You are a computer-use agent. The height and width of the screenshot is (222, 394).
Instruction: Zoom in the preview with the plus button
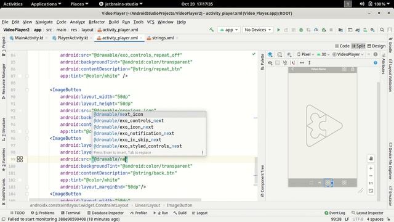[371, 168]
